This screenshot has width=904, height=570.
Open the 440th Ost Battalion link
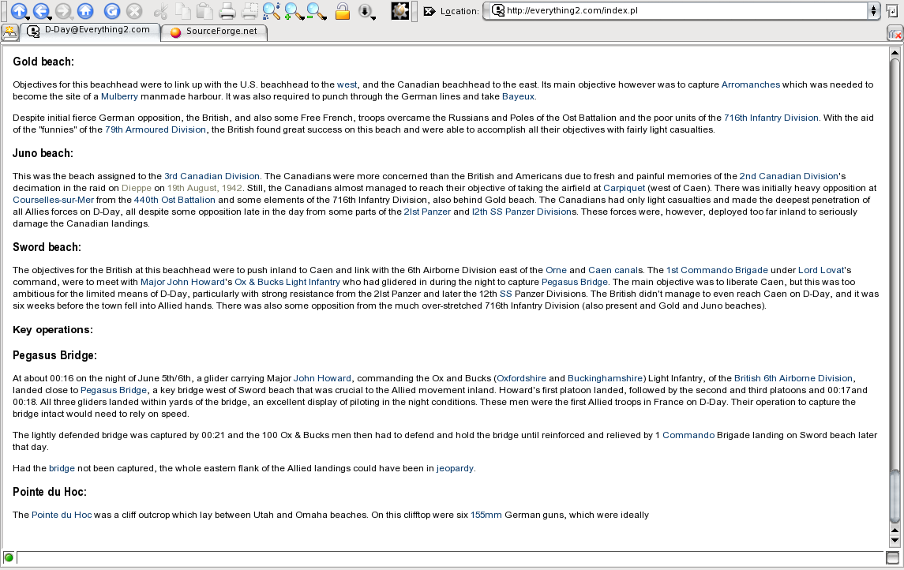(174, 200)
